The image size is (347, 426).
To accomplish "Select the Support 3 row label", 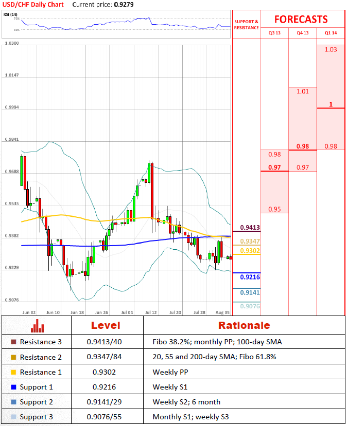I will point(36,417).
